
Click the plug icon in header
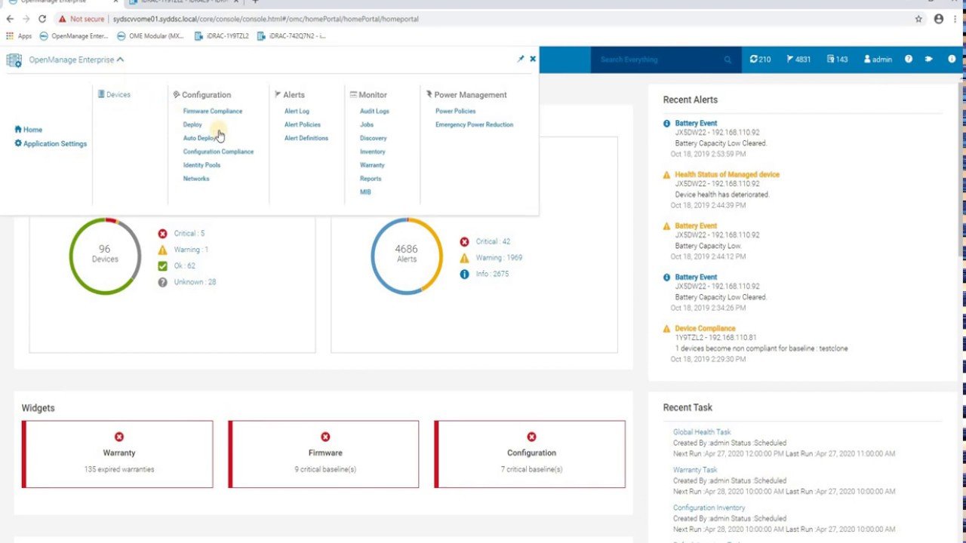pos(929,59)
